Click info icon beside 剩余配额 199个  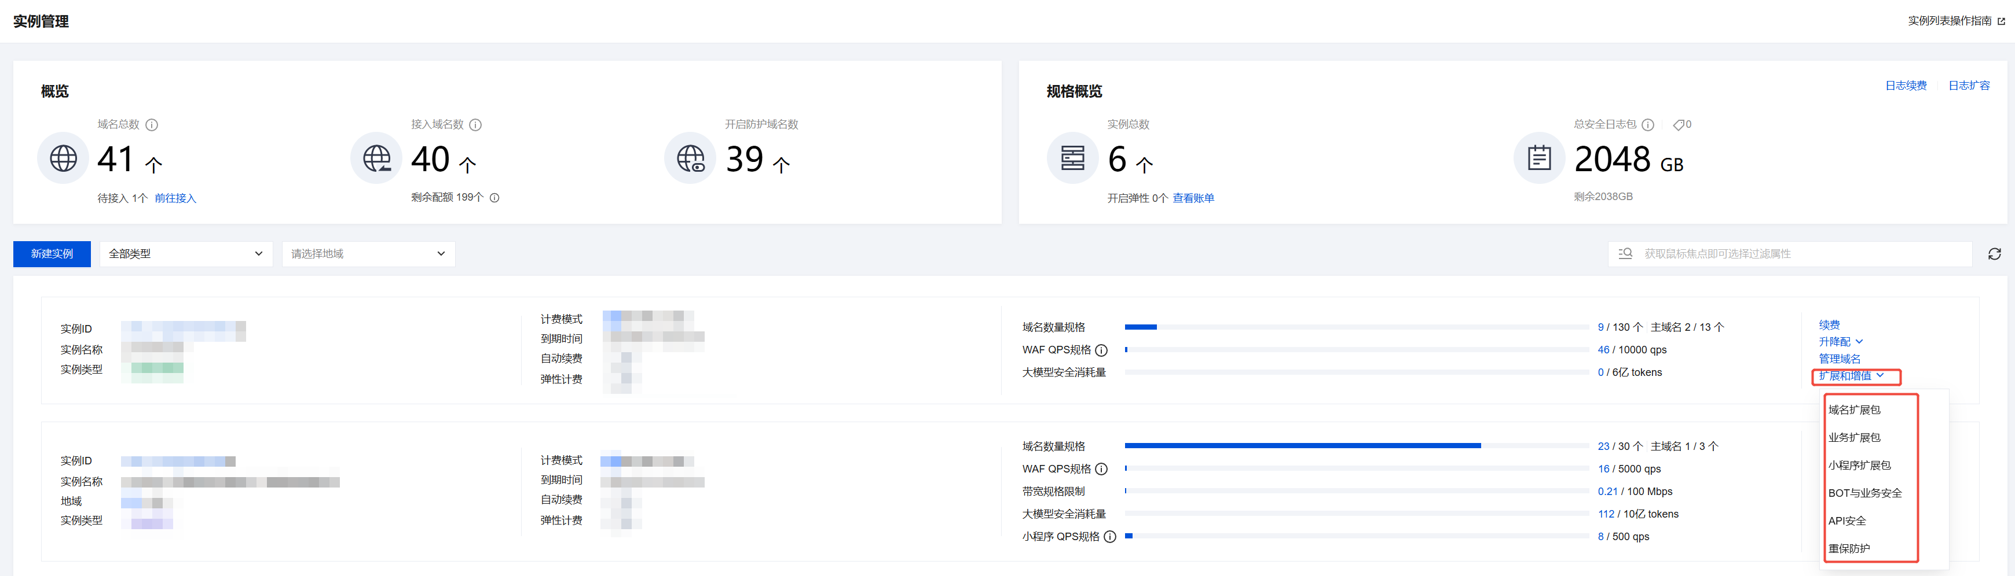tap(494, 198)
